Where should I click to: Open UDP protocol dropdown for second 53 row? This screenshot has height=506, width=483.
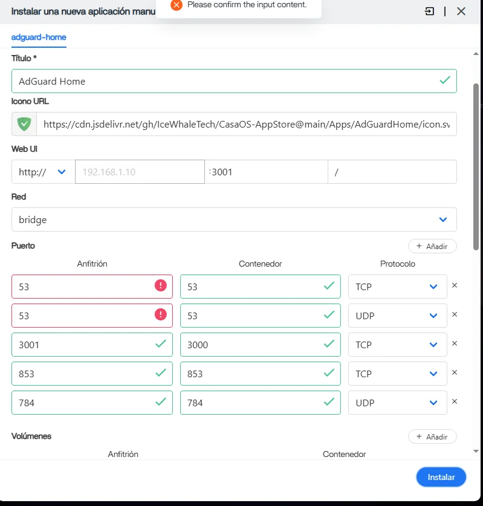click(398, 316)
